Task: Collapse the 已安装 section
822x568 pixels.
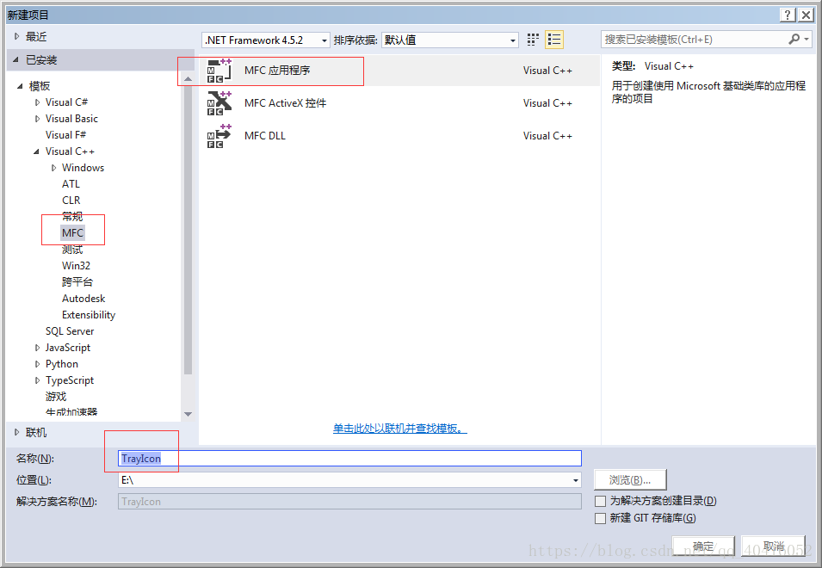Action: click(15, 59)
